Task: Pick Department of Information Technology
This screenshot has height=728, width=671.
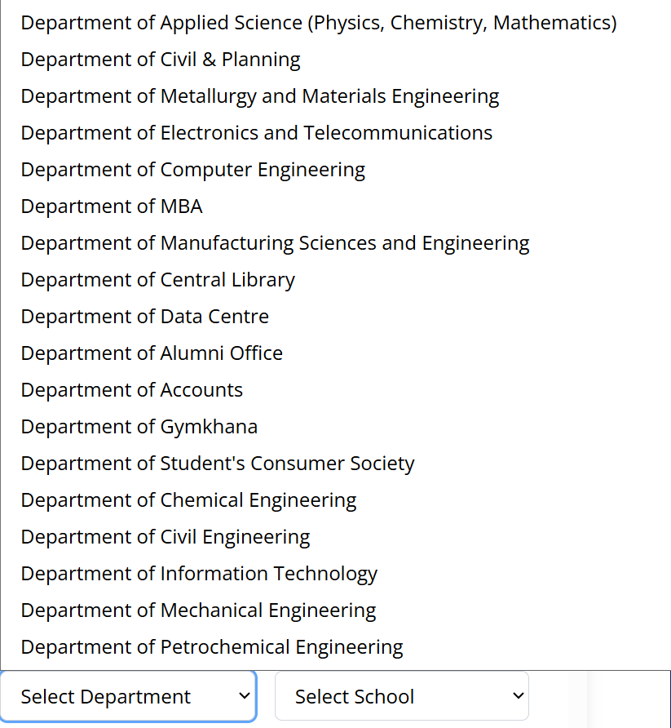Action: [199, 574]
